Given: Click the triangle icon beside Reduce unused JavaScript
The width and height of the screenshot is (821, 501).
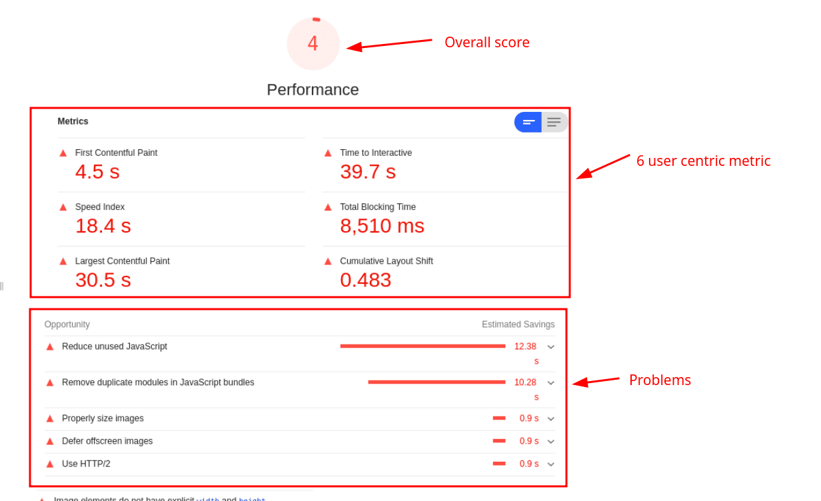Looking at the screenshot, I should click(50, 346).
